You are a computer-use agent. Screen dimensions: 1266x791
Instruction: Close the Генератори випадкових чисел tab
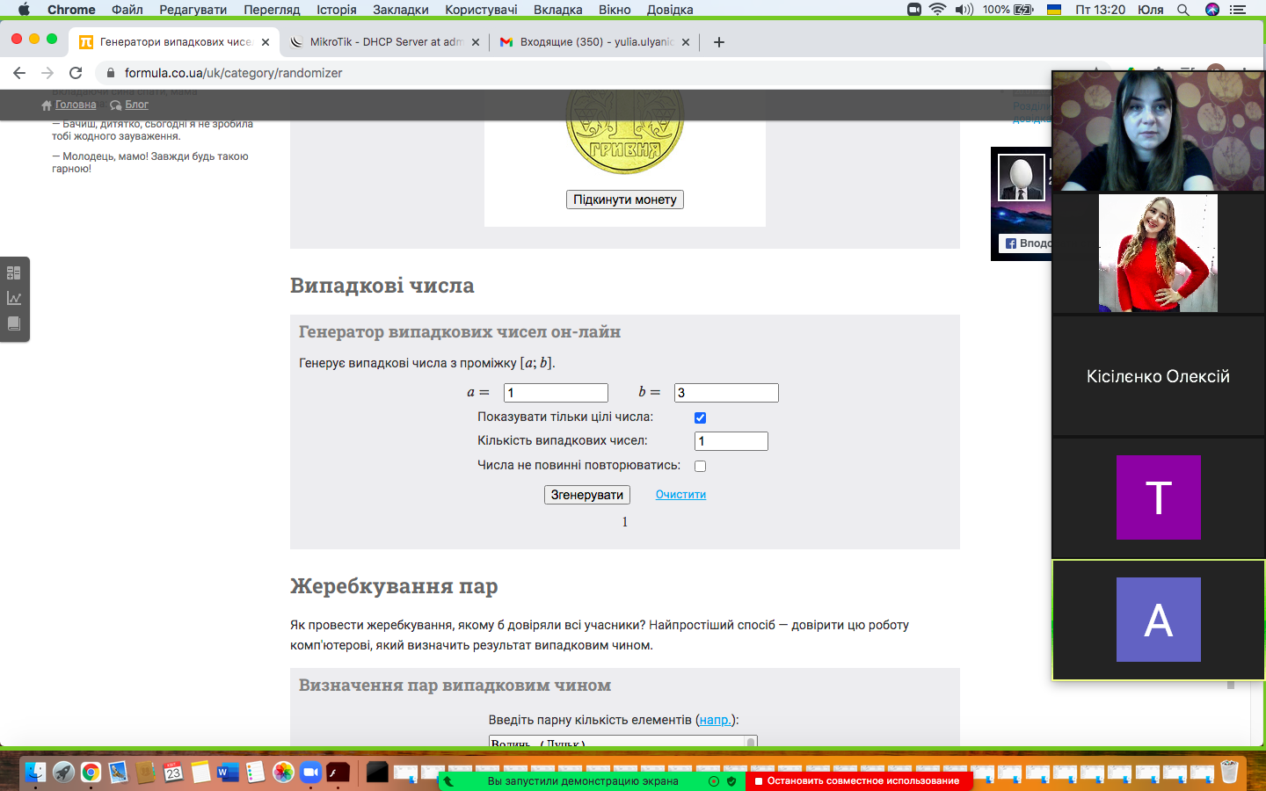point(266,42)
